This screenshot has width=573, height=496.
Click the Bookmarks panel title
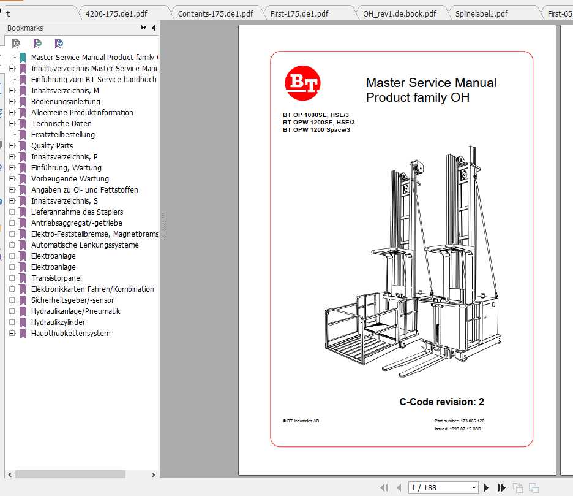(x=25, y=28)
